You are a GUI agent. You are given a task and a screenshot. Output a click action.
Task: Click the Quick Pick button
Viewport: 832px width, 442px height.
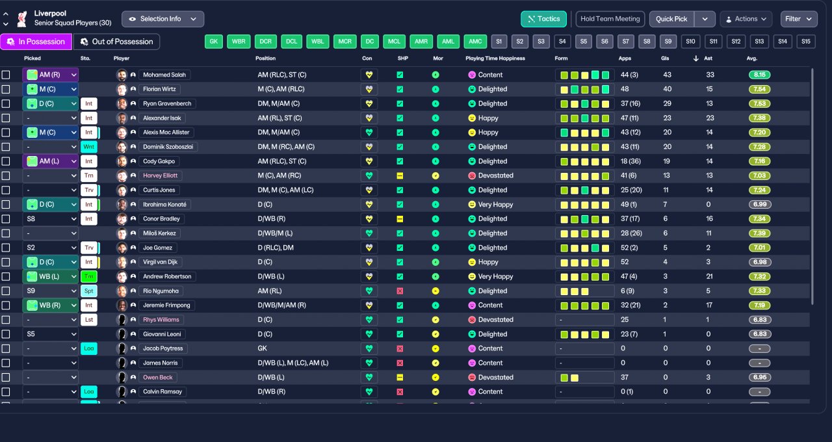[x=671, y=19]
